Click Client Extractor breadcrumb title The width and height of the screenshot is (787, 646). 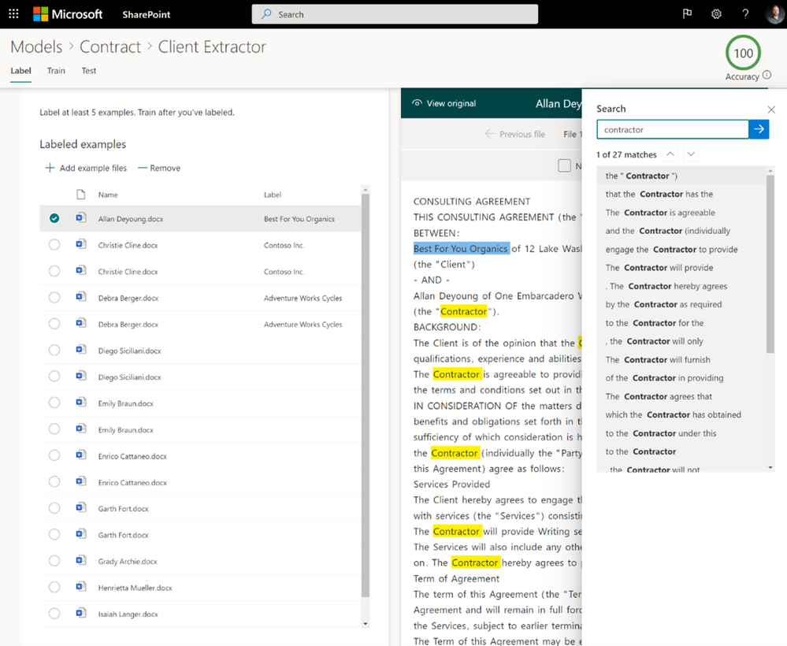(x=212, y=46)
